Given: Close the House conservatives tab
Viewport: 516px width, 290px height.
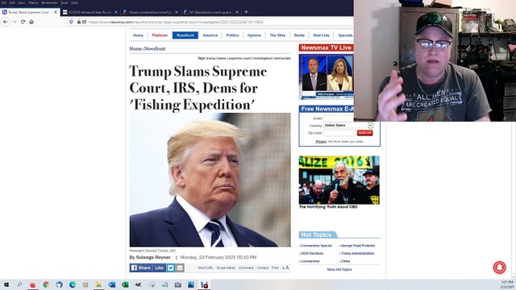Looking at the screenshot, I should 177,12.
